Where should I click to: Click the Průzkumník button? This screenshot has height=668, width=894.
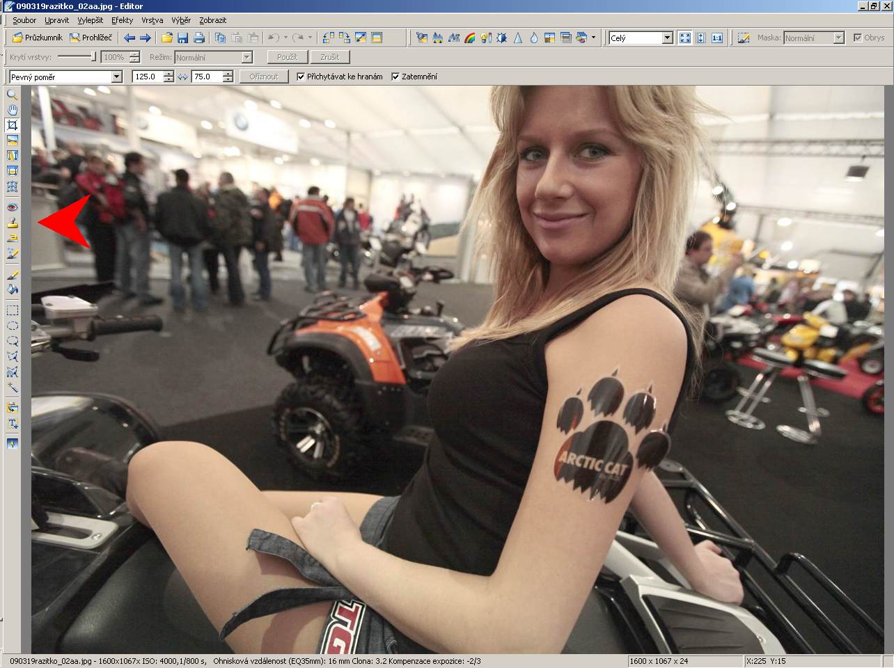tap(38, 38)
